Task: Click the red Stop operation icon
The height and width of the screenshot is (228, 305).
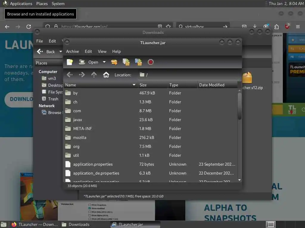Action: point(150,62)
